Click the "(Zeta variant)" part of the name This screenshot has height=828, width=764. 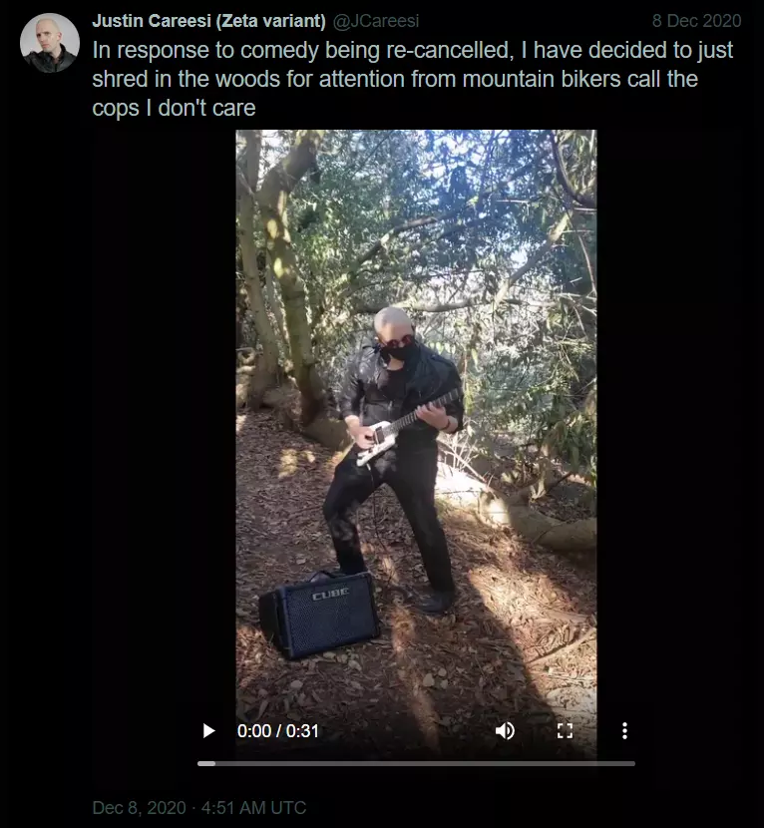point(271,21)
